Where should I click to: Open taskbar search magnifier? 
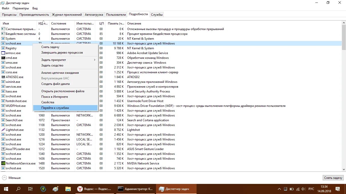[18, 189]
